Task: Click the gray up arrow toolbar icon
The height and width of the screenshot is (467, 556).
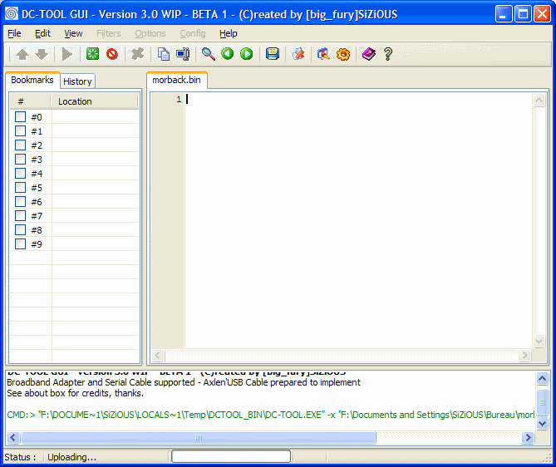Action: coord(22,54)
